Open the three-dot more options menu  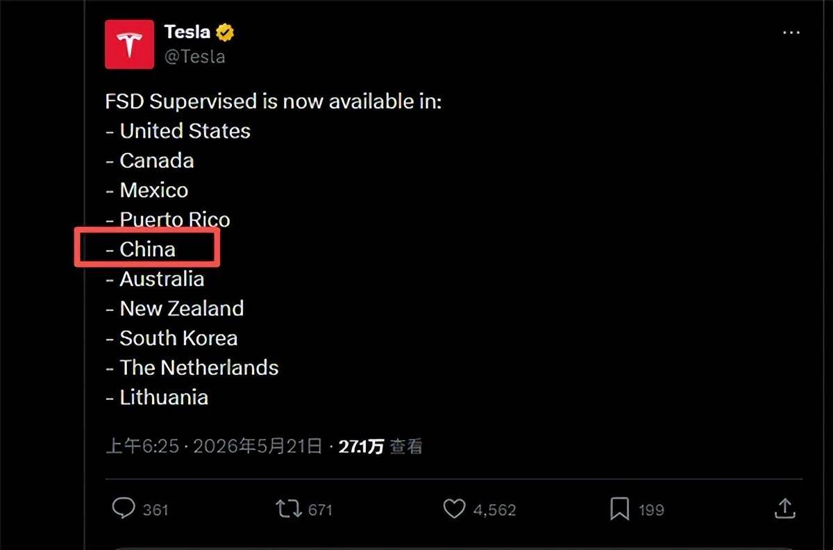(x=791, y=33)
